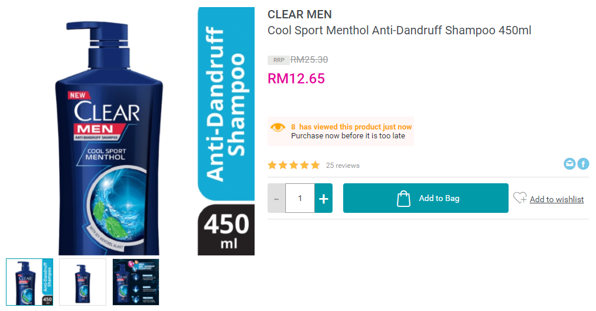The height and width of the screenshot is (311, 596).
Task: Click the fifth gold rating star
Action: pyautogui.click(x=315, y=165)
